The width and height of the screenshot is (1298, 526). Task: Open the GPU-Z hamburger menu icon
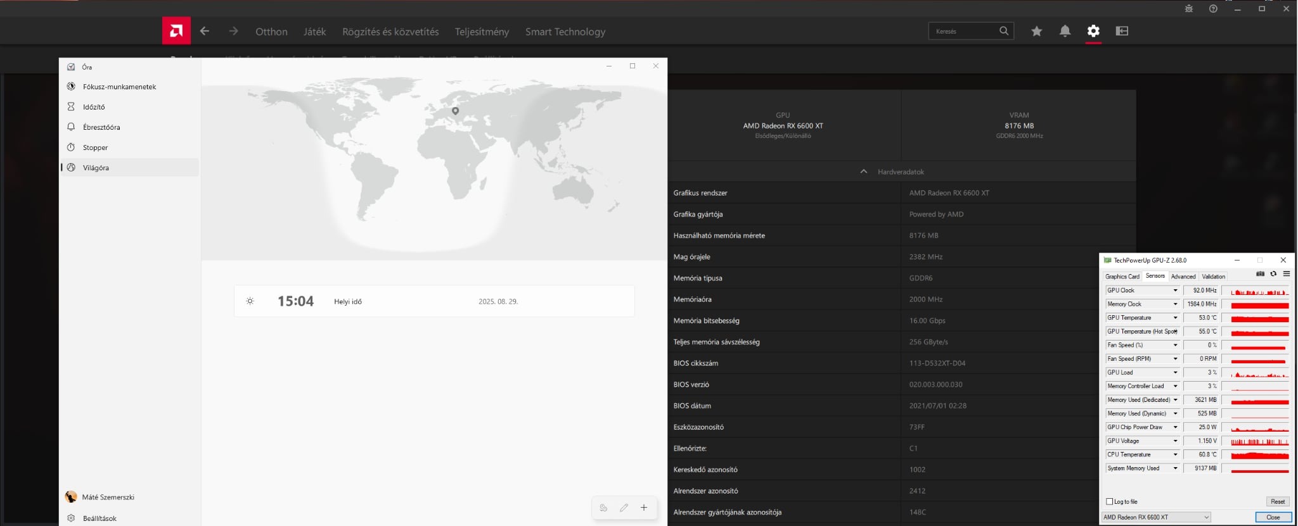(x=1287, y=274)
